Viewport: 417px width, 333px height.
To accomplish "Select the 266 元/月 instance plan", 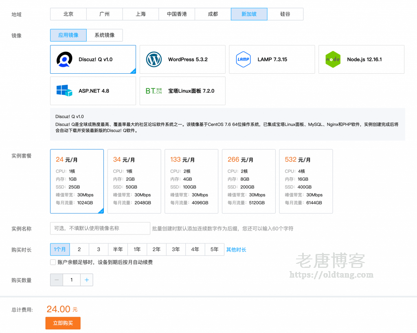I will (x=249, y=181).
